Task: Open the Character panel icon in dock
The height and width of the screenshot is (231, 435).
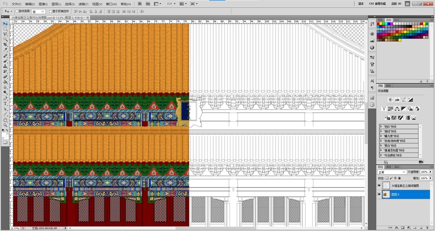Action: [x=372, y=81]
